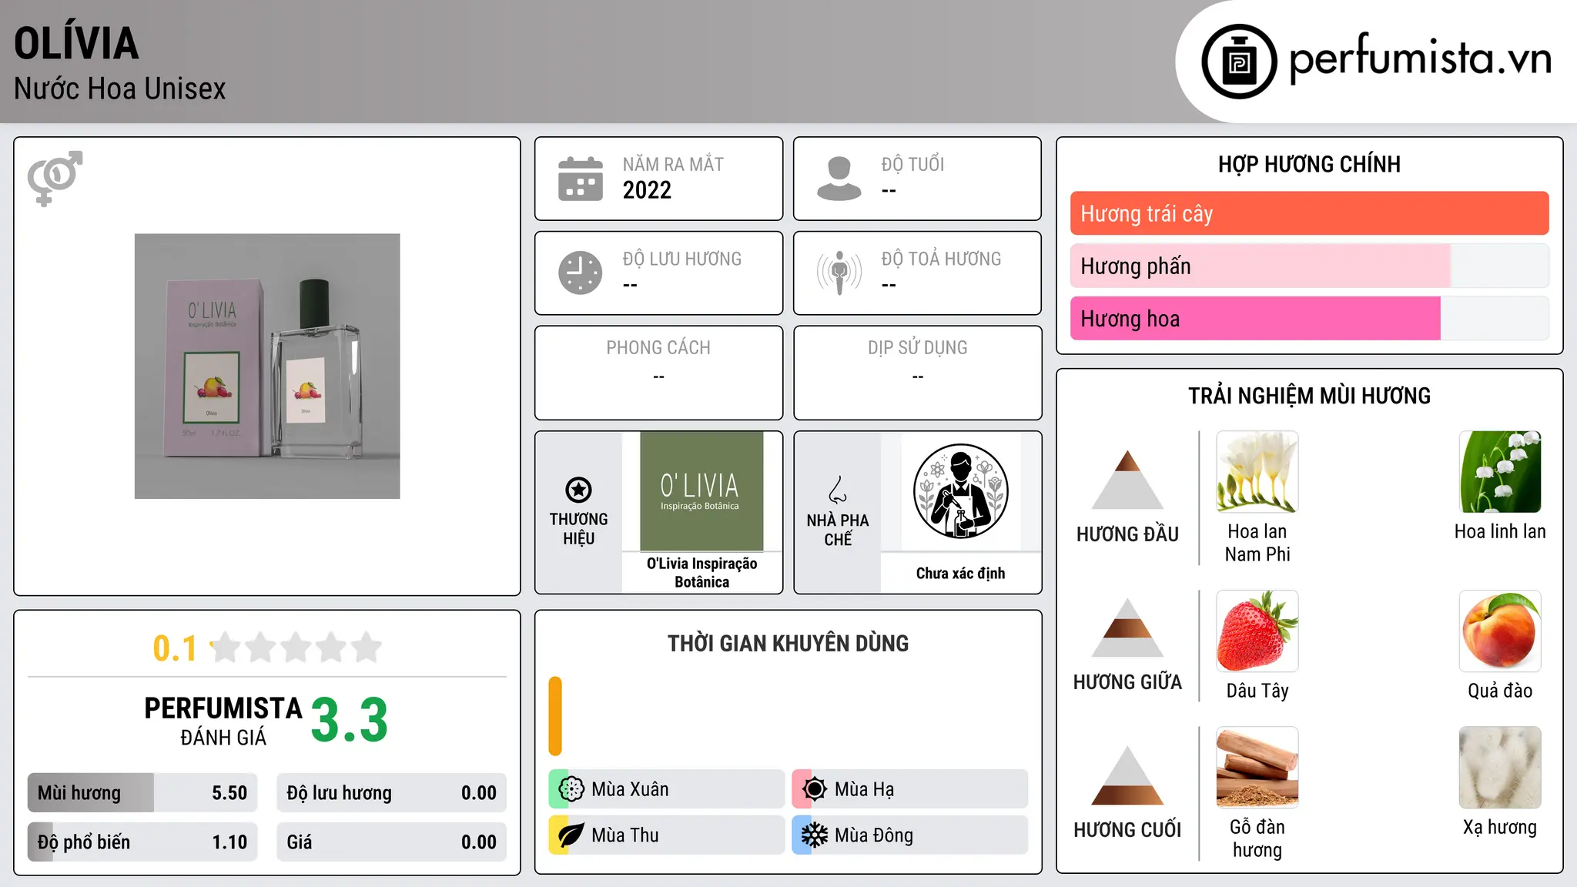Viewport: 1577px width, 887px height.
Task: Click the orange season usage bar
Action: point(555,716)
